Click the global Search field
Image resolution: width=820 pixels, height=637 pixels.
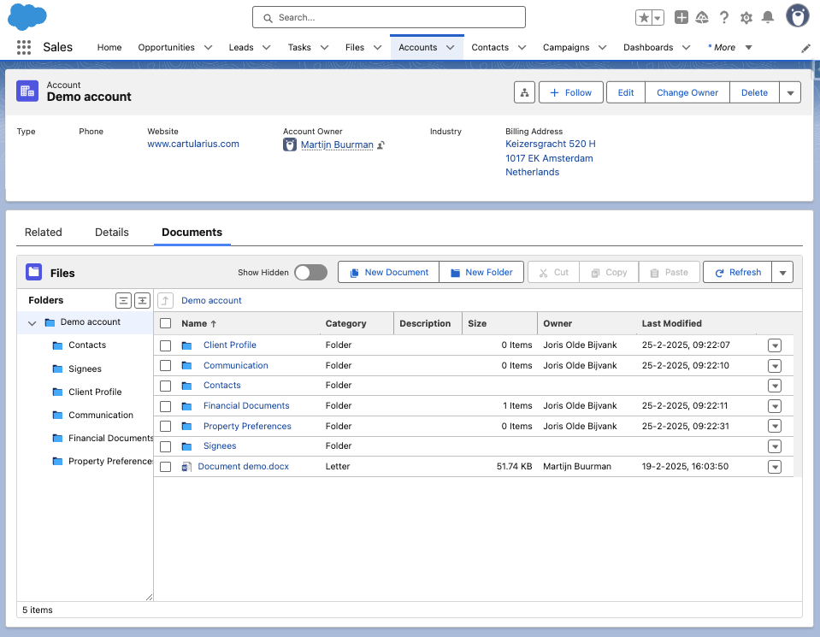[388, 17]
